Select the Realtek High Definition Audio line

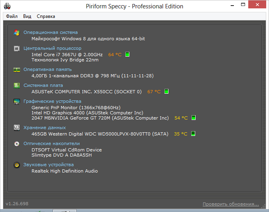(65, 171)
